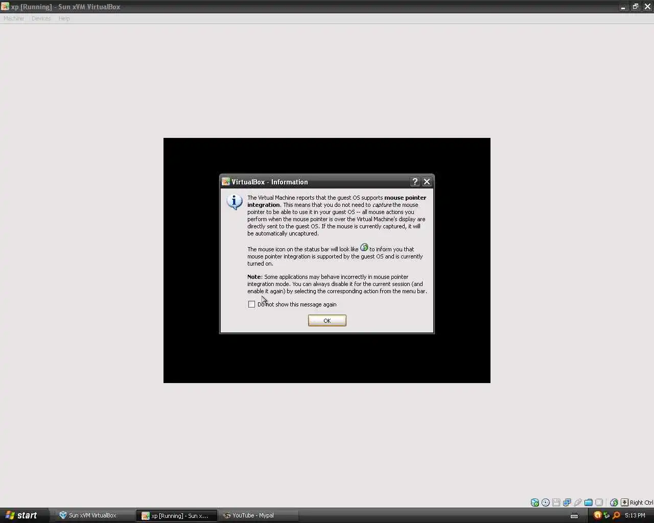Switch to YouTube - Mypal taskbar window
Screen dimensions: 654x523
(x=259, y=515)
